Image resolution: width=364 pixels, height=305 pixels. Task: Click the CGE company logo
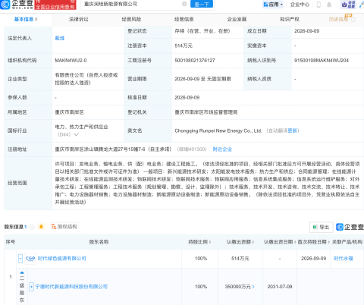click(x=30, y=259)
